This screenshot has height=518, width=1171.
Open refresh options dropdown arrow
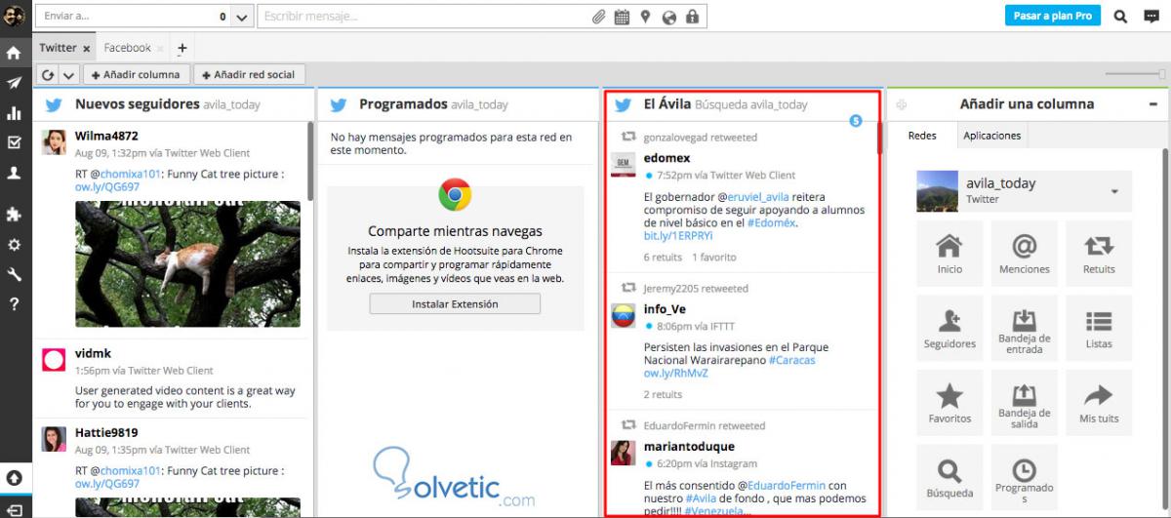[69, 75]
